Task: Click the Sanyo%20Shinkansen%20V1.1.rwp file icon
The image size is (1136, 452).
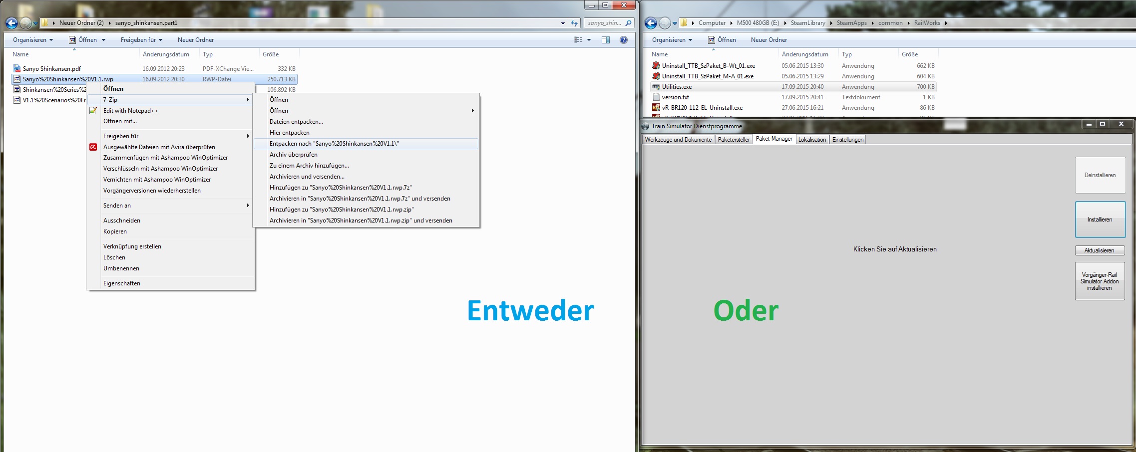Action: pyautogui.click(x=17, y=79)
